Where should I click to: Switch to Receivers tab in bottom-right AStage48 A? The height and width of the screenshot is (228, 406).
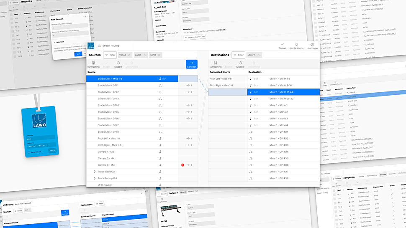click(x=392, y=174)
